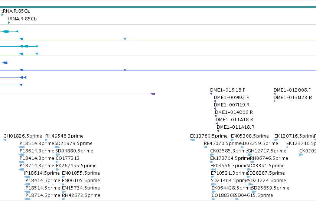The height and width of the screenshot is (201, 316).
Task: Open DME1-014O06.R feature details
Action: click(234, 112)
